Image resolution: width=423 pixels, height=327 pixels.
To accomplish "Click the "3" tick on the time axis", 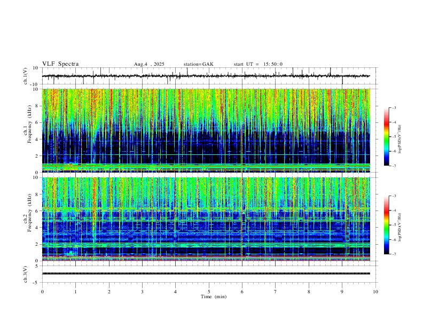I will [142, 292].
